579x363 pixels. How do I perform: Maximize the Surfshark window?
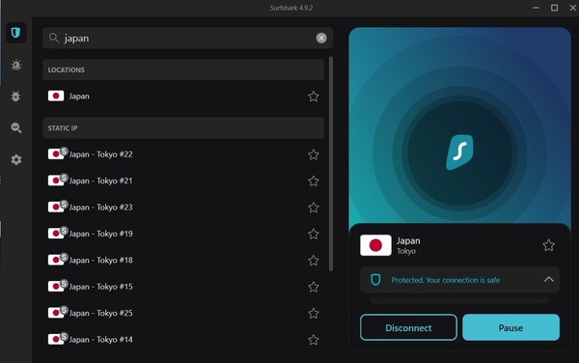click(x=554, y=8)
